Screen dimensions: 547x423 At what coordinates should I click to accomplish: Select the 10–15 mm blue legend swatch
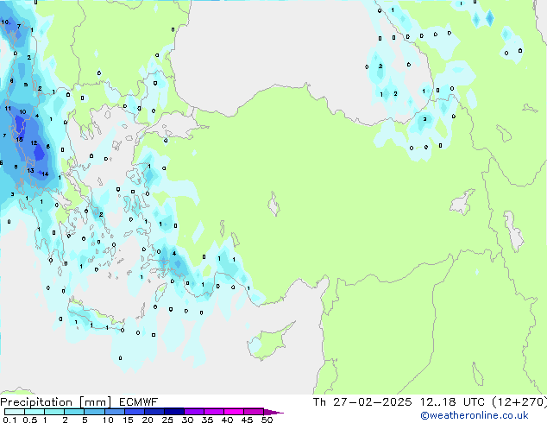(x=114, y=412)
